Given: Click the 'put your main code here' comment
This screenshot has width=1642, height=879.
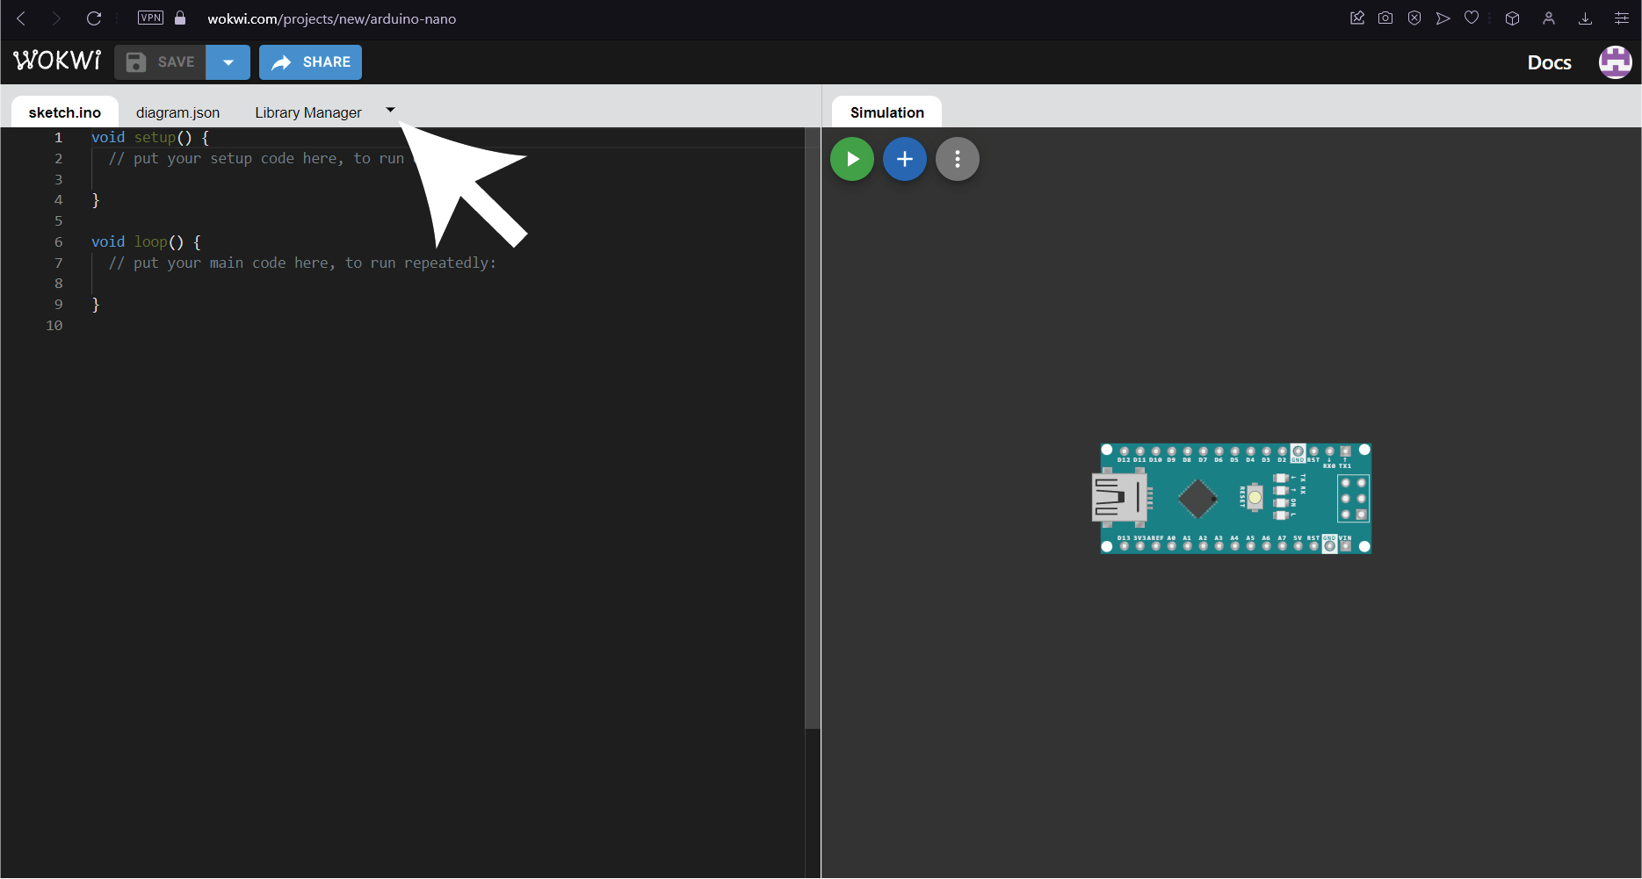Looking at the screenshot, I should [x=302, y=263].
